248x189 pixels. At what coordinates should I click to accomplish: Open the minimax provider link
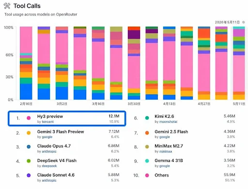166,151
